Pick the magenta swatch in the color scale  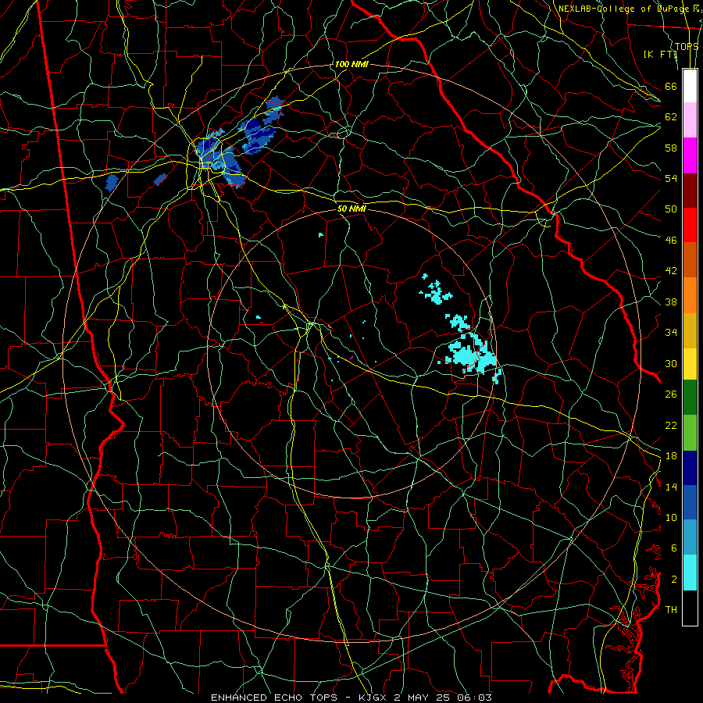coord(690,155)
